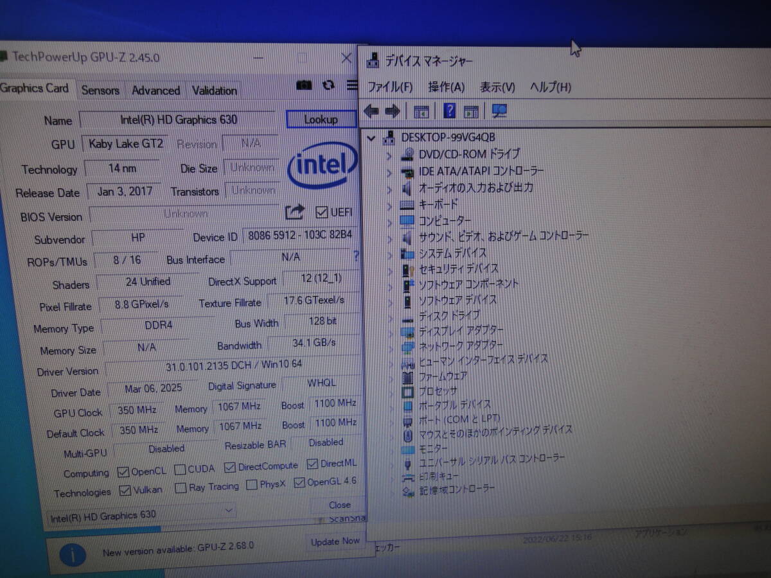Screen dimensions: 771x578
Task: Click the blue help icon in Device Manager toolbar
Action: pos(450,110)
